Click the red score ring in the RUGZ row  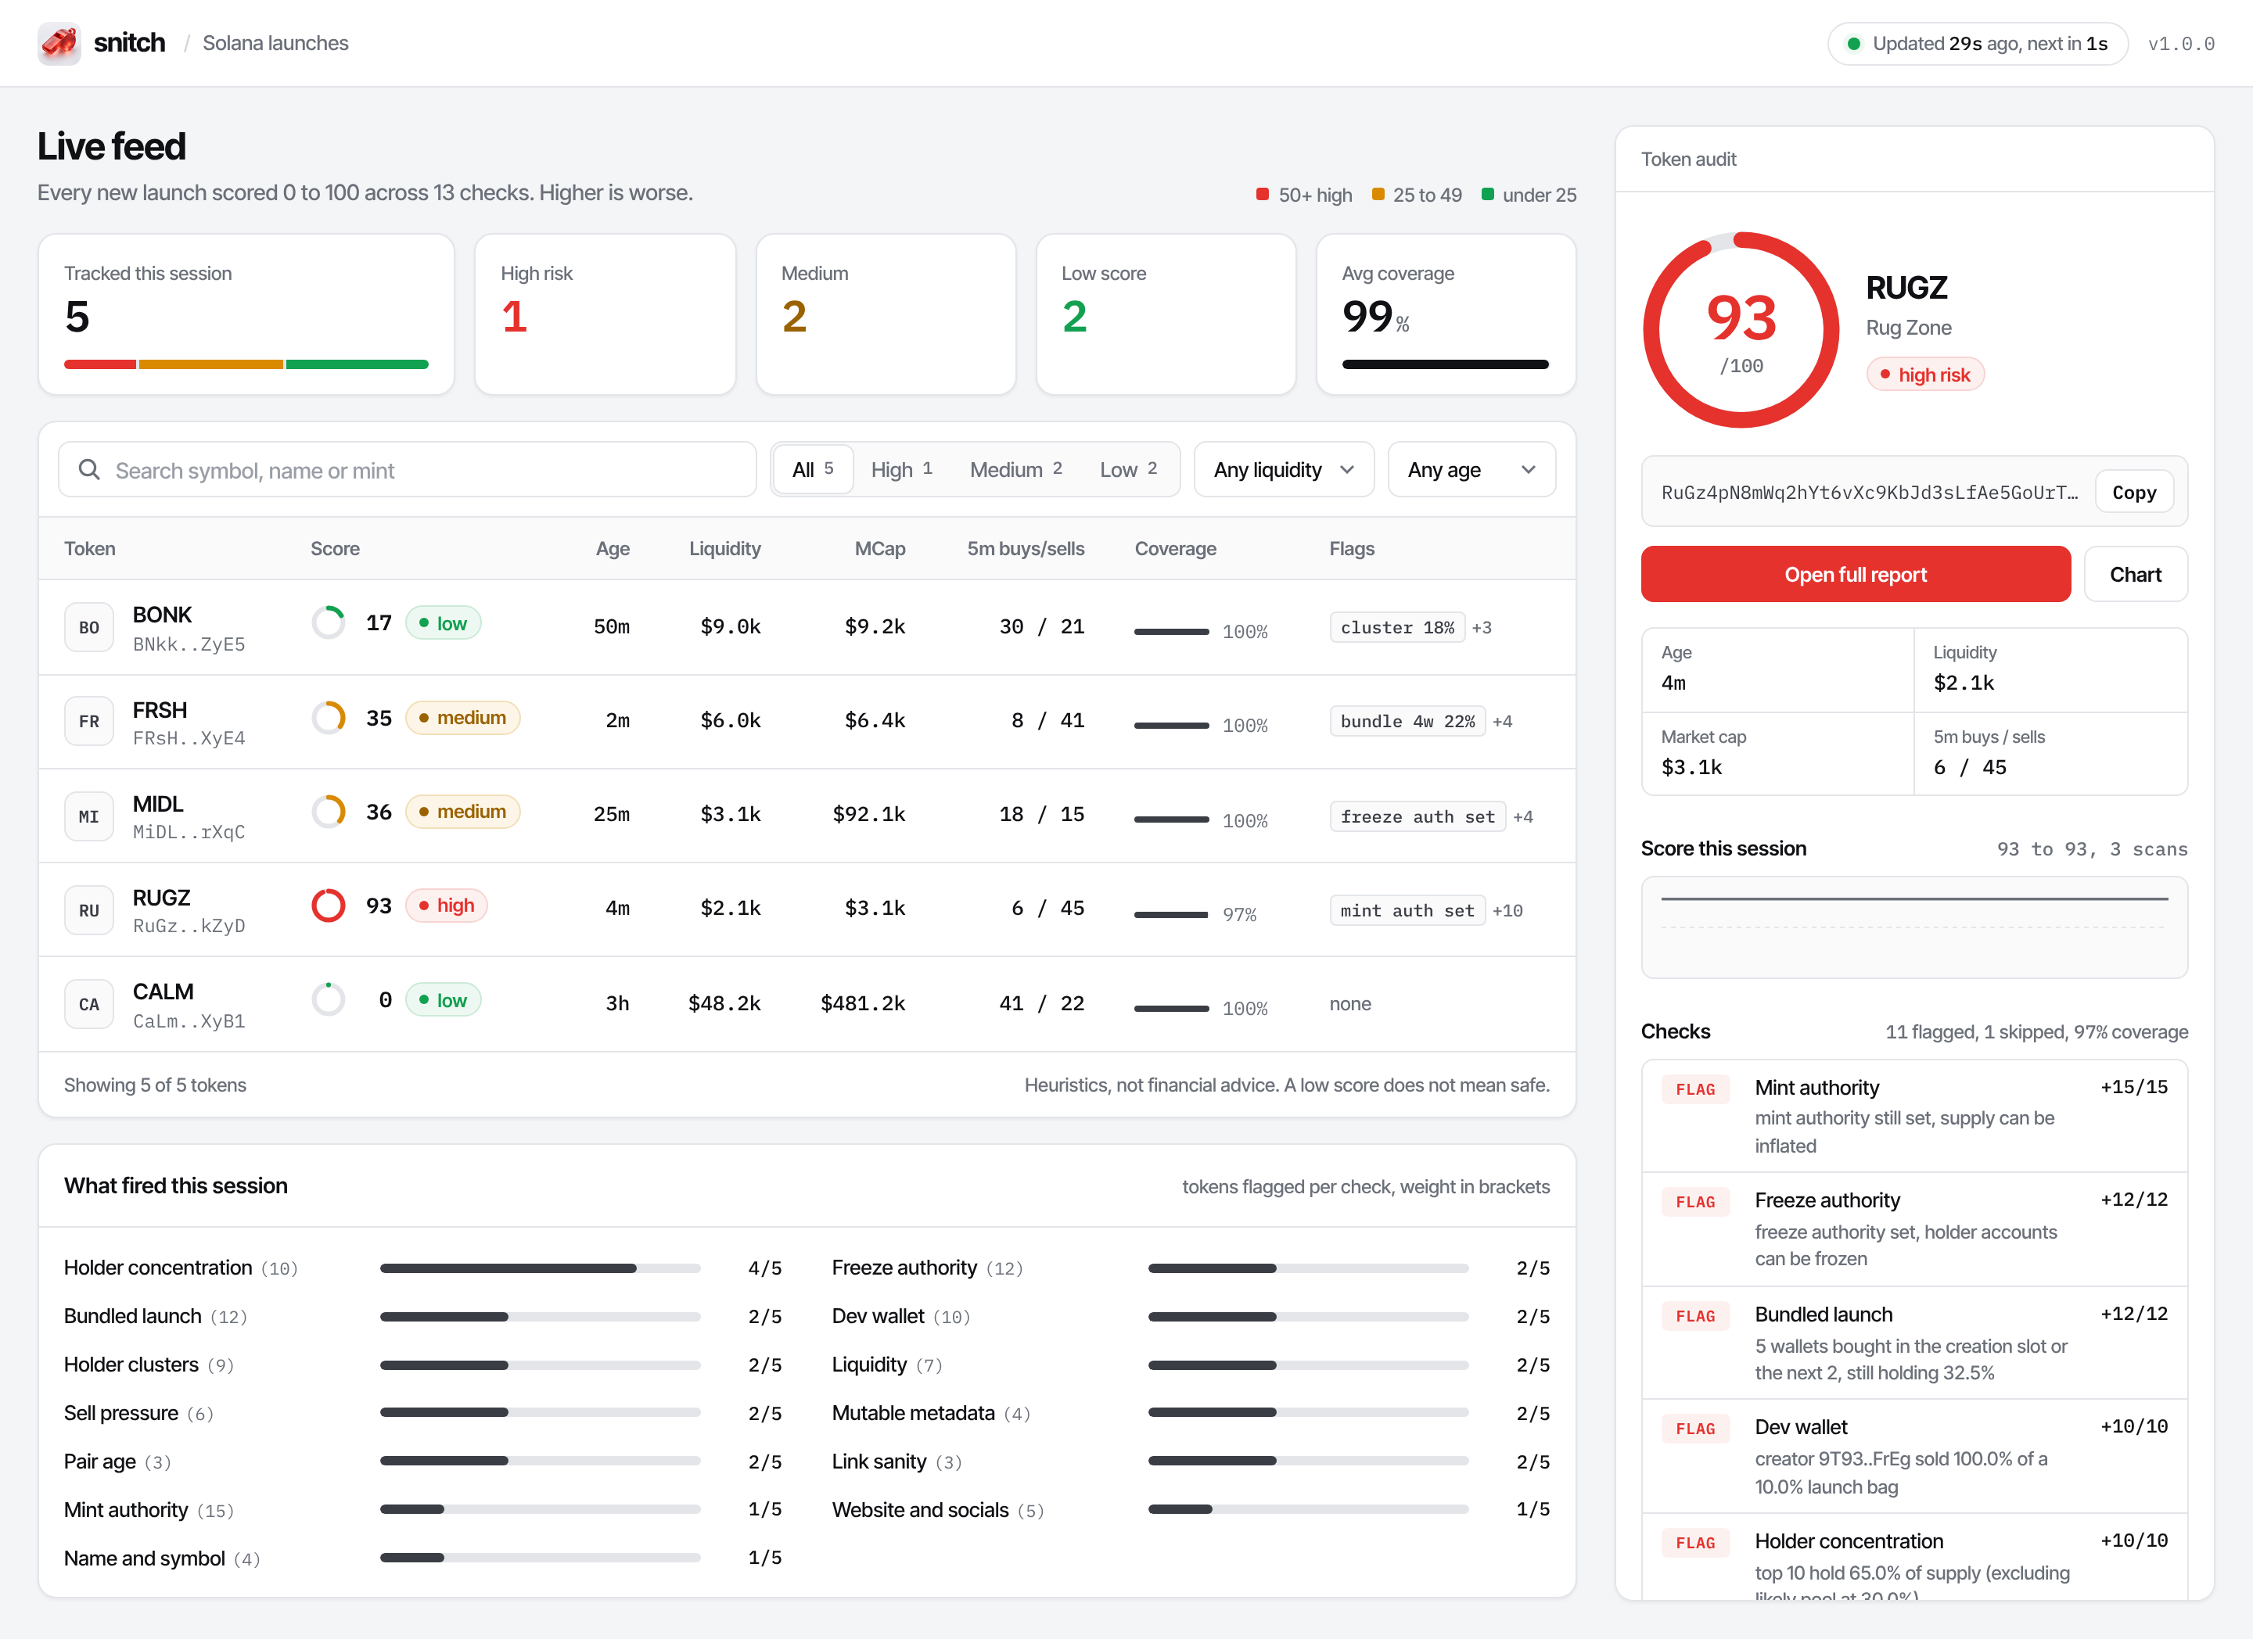click(329, 906)
